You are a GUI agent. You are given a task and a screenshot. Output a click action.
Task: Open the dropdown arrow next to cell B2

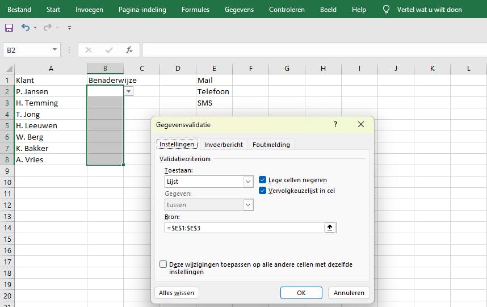(129, 91)
